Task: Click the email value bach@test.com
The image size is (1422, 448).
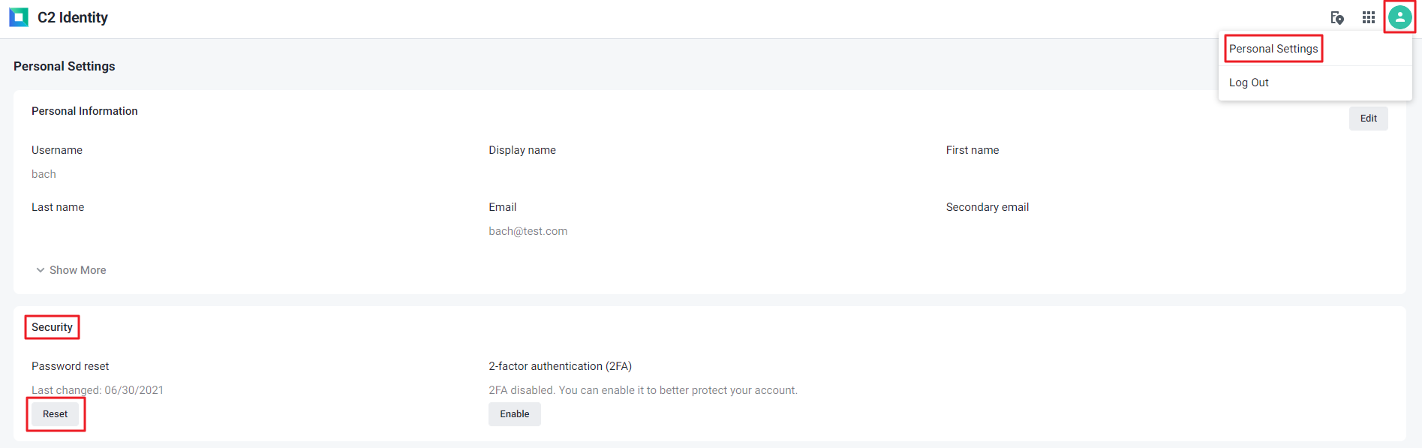Action: tap(528, 231)
